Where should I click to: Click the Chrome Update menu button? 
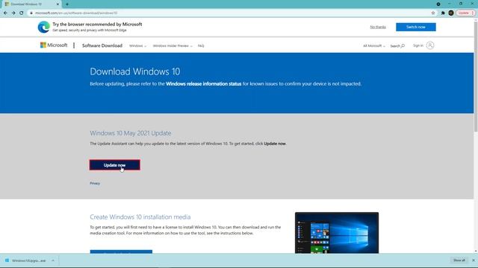click(x=466, y=13)
